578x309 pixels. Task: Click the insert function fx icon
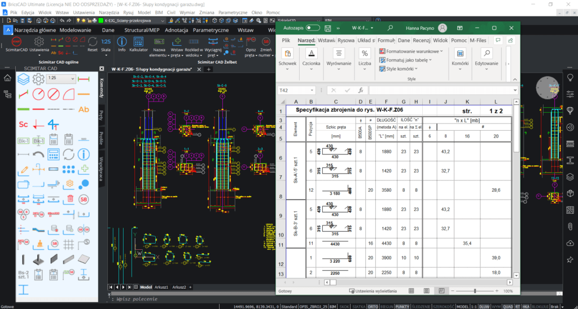[x=361, y=90]
